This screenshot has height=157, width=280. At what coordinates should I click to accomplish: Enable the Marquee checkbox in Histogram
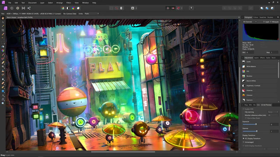click(x=271, y=22)
